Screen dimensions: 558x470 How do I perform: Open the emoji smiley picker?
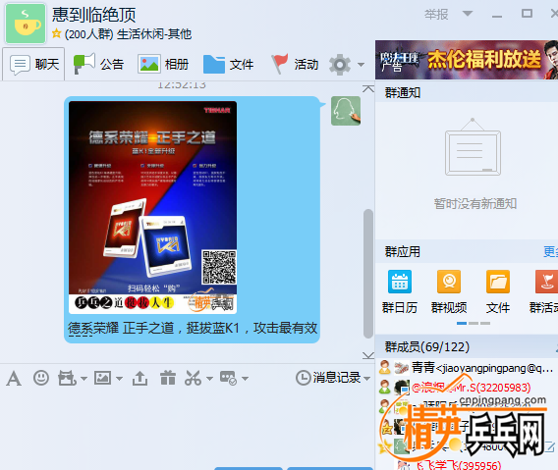click(x=41, y=378)
